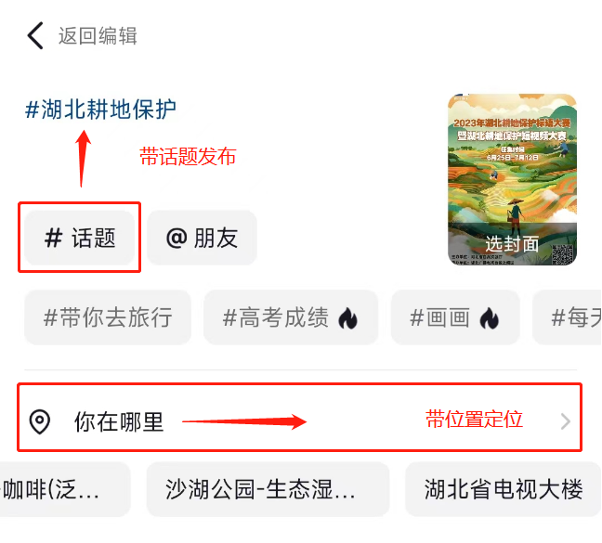Image resolution: width=602 pixels, height=543 pixels.
Task: Click 返回编辑 to return to editing
Action: click(98, 36)
